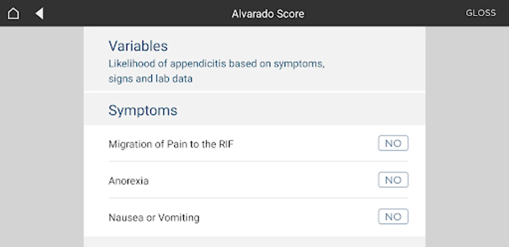
Task: Select the Variables heading
Action: [x=138, y=46]
